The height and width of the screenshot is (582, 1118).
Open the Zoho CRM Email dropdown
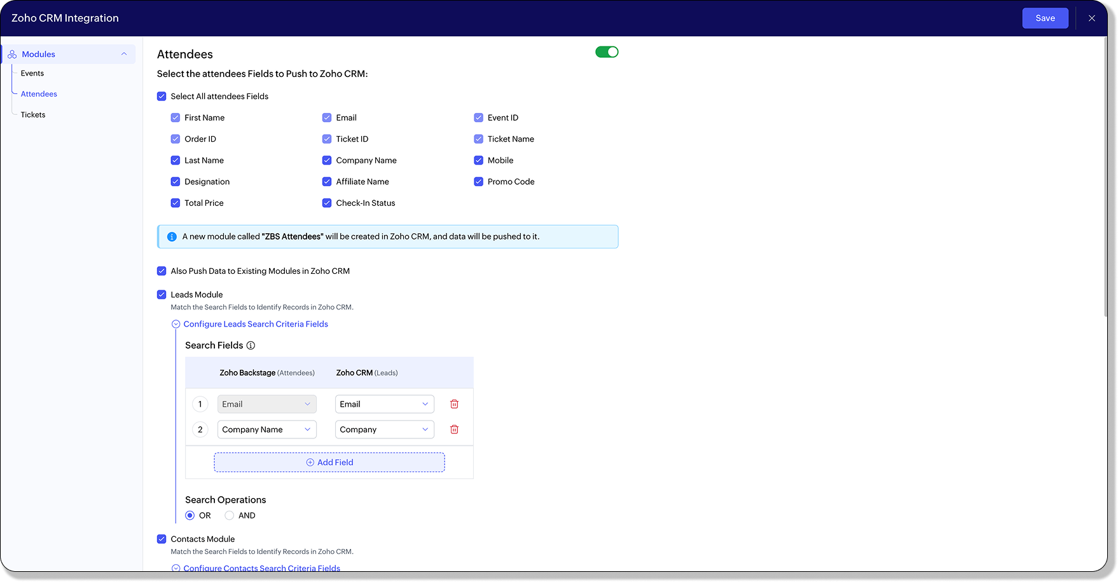tap(385, 404)
